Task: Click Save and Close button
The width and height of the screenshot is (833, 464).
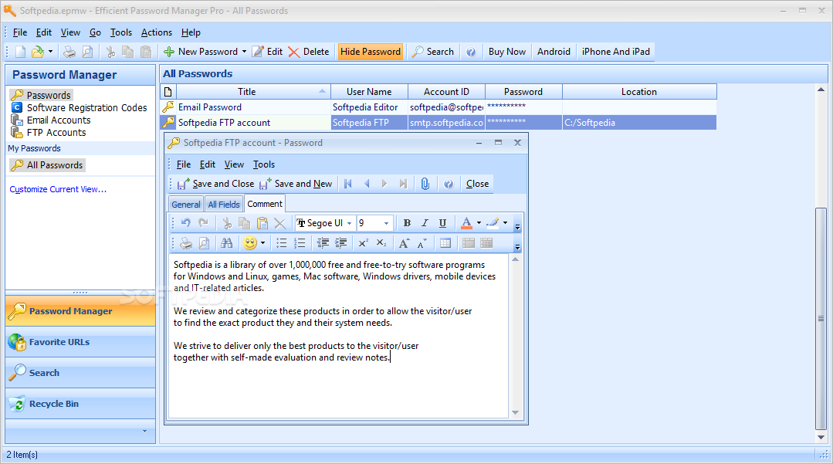Action: pyautogui.click(x=215, y=184)
